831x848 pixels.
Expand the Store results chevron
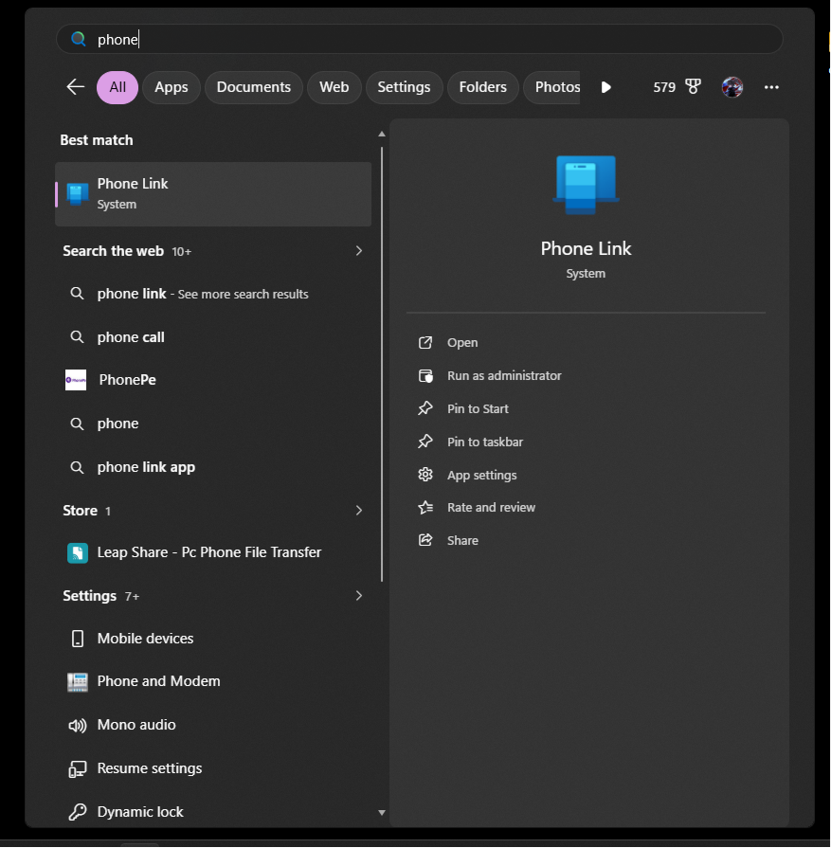[359, 511]
